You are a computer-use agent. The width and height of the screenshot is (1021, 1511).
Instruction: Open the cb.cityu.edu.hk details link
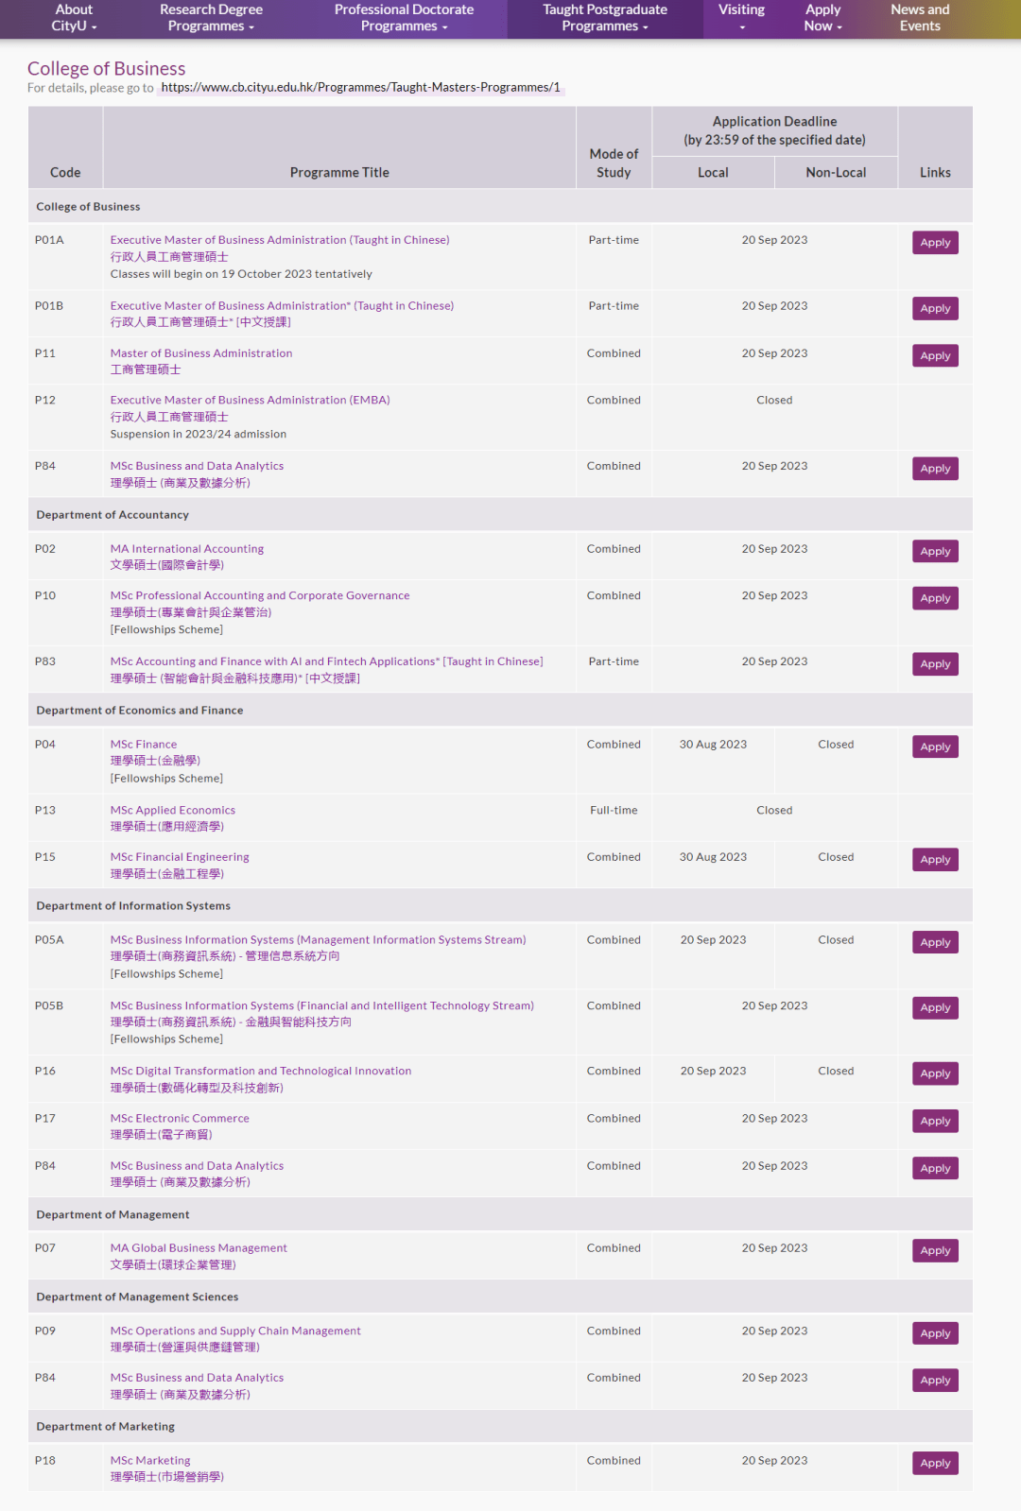[x=360, y=87]
